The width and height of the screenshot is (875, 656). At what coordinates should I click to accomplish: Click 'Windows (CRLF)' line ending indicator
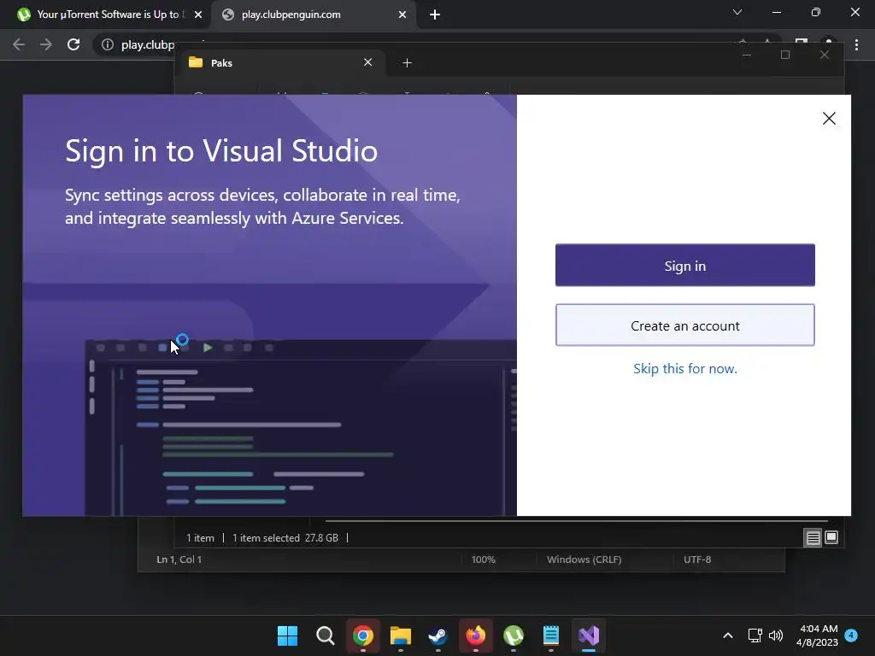point(584,559)
